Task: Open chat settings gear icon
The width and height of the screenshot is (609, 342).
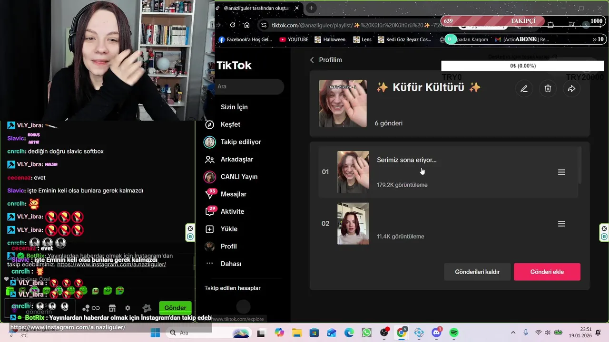Action: (128, 308)
